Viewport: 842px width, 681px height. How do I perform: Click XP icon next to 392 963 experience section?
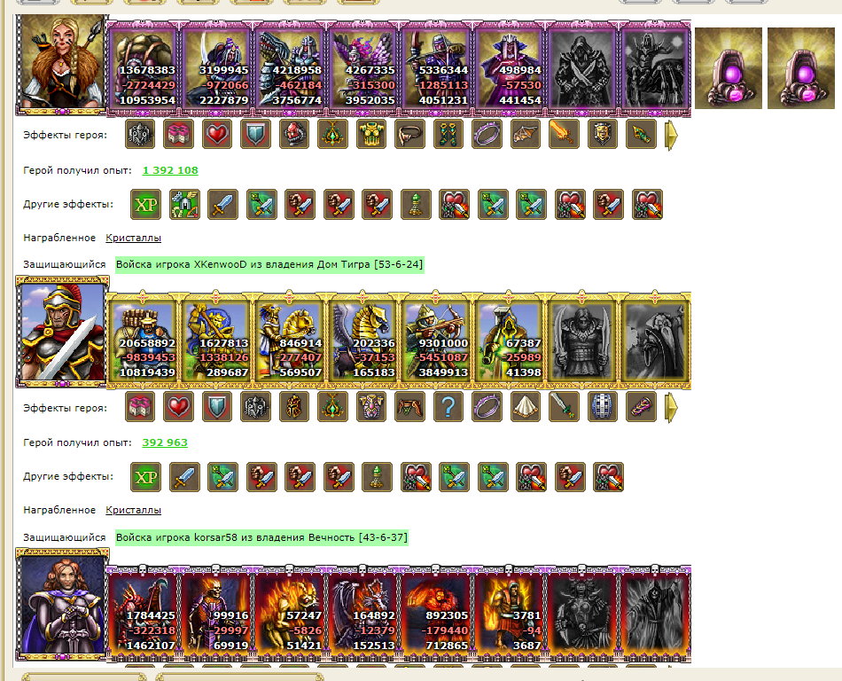point(146,477)
